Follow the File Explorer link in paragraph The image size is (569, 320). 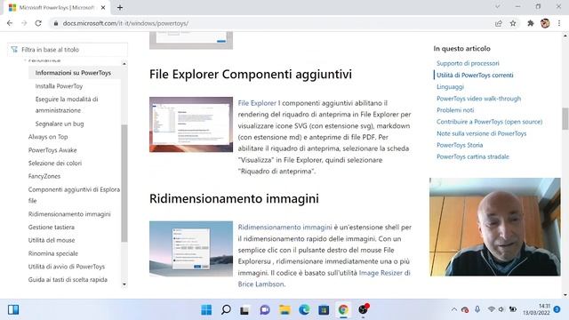click(x=257, y=103)
